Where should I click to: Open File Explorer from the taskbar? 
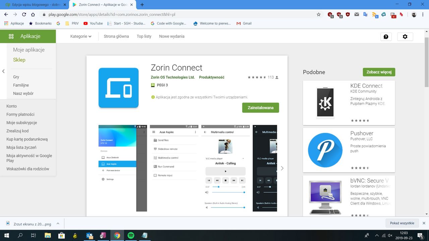coord(47,235)
